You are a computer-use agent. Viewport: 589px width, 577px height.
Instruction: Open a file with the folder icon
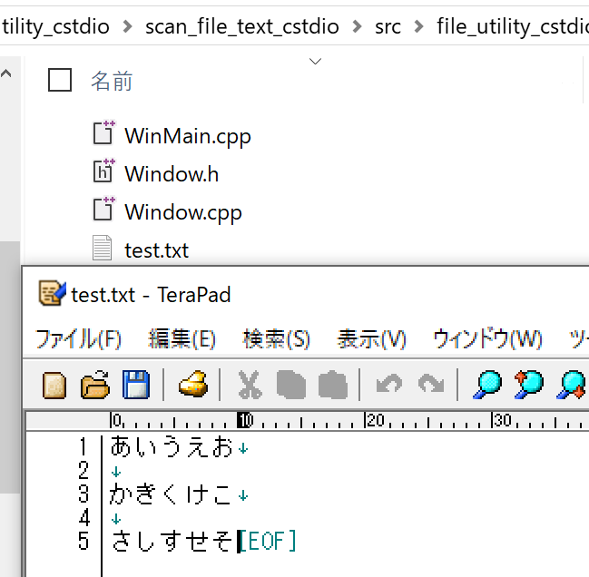click(x=95, y=385)
